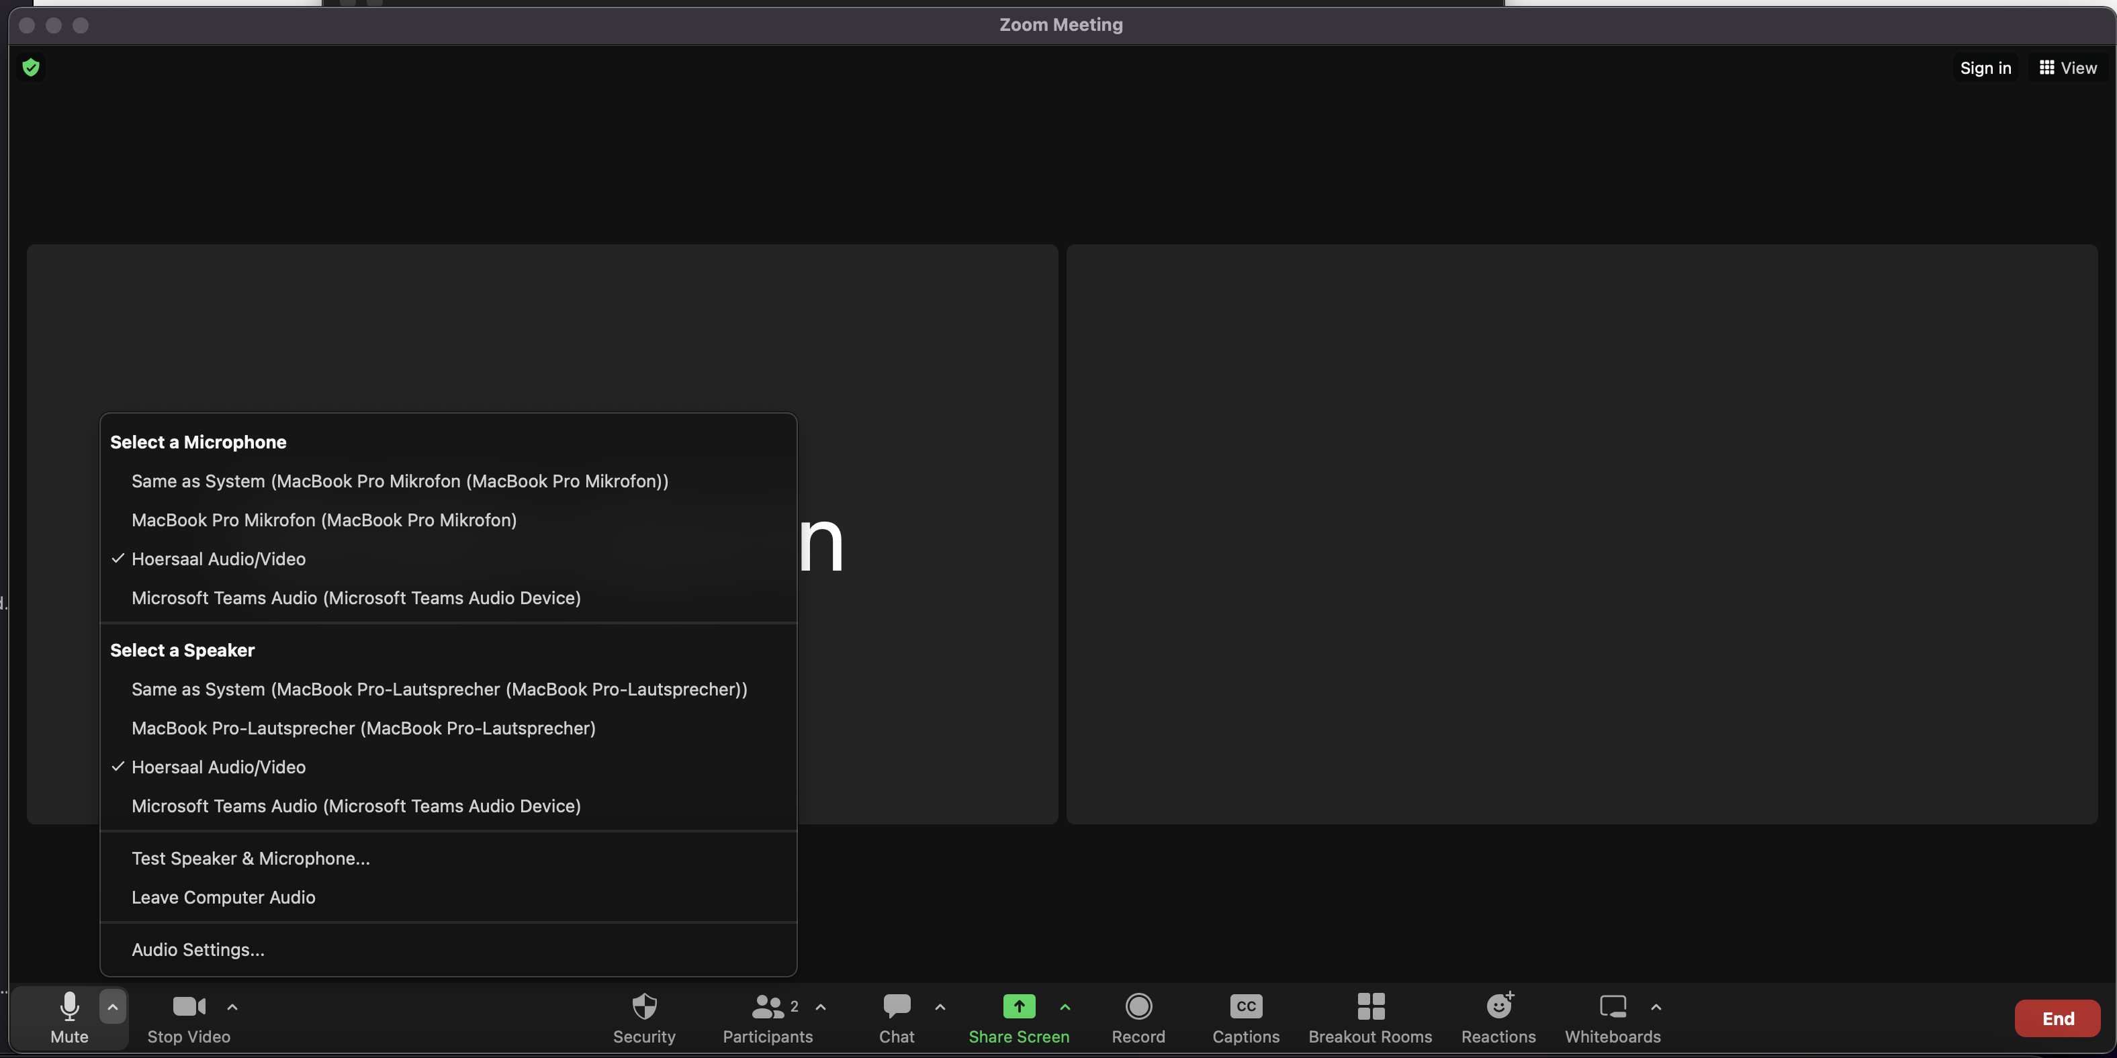2117x1058 pixels.
Task: Select MacBook Pro Mikrofon microphone
Action: click(x=449, y=520)
